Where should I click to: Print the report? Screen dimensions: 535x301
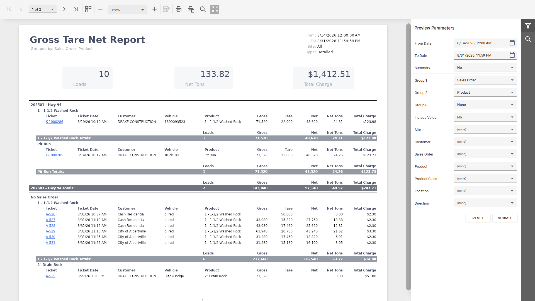pyautogui.click(x=179, y=9)
